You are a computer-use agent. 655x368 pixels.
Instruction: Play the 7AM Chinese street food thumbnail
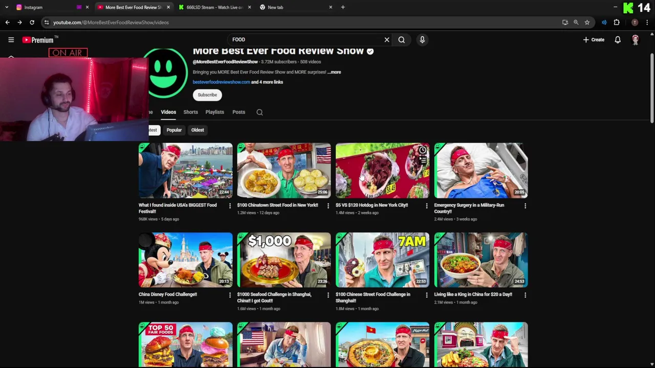382,260
